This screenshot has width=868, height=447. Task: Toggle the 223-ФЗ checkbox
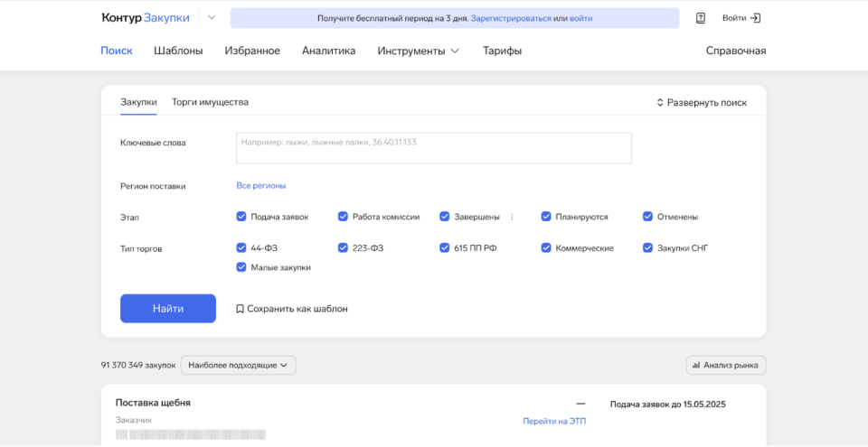click(344, 247)
